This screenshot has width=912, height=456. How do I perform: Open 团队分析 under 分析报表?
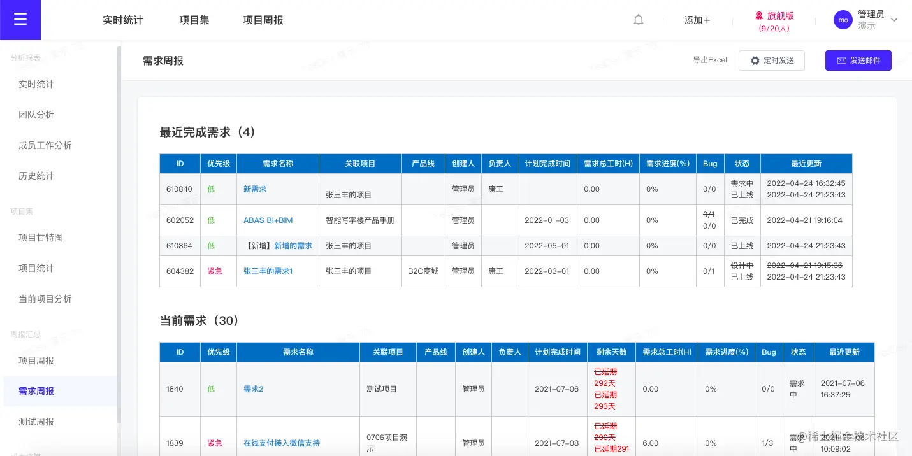click(x=38, y=115)
